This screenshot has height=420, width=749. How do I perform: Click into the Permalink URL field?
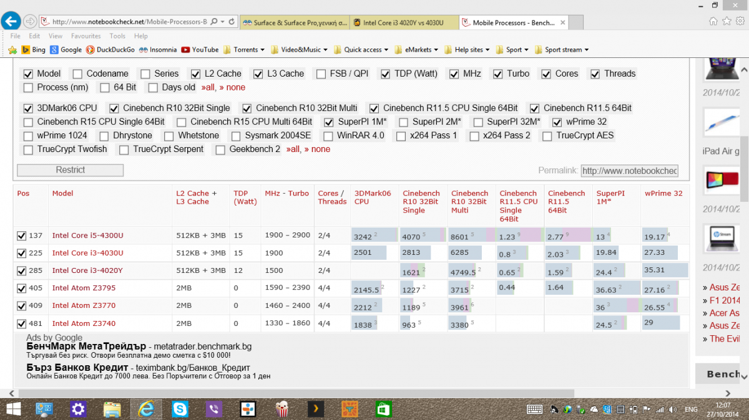[629, 171]
